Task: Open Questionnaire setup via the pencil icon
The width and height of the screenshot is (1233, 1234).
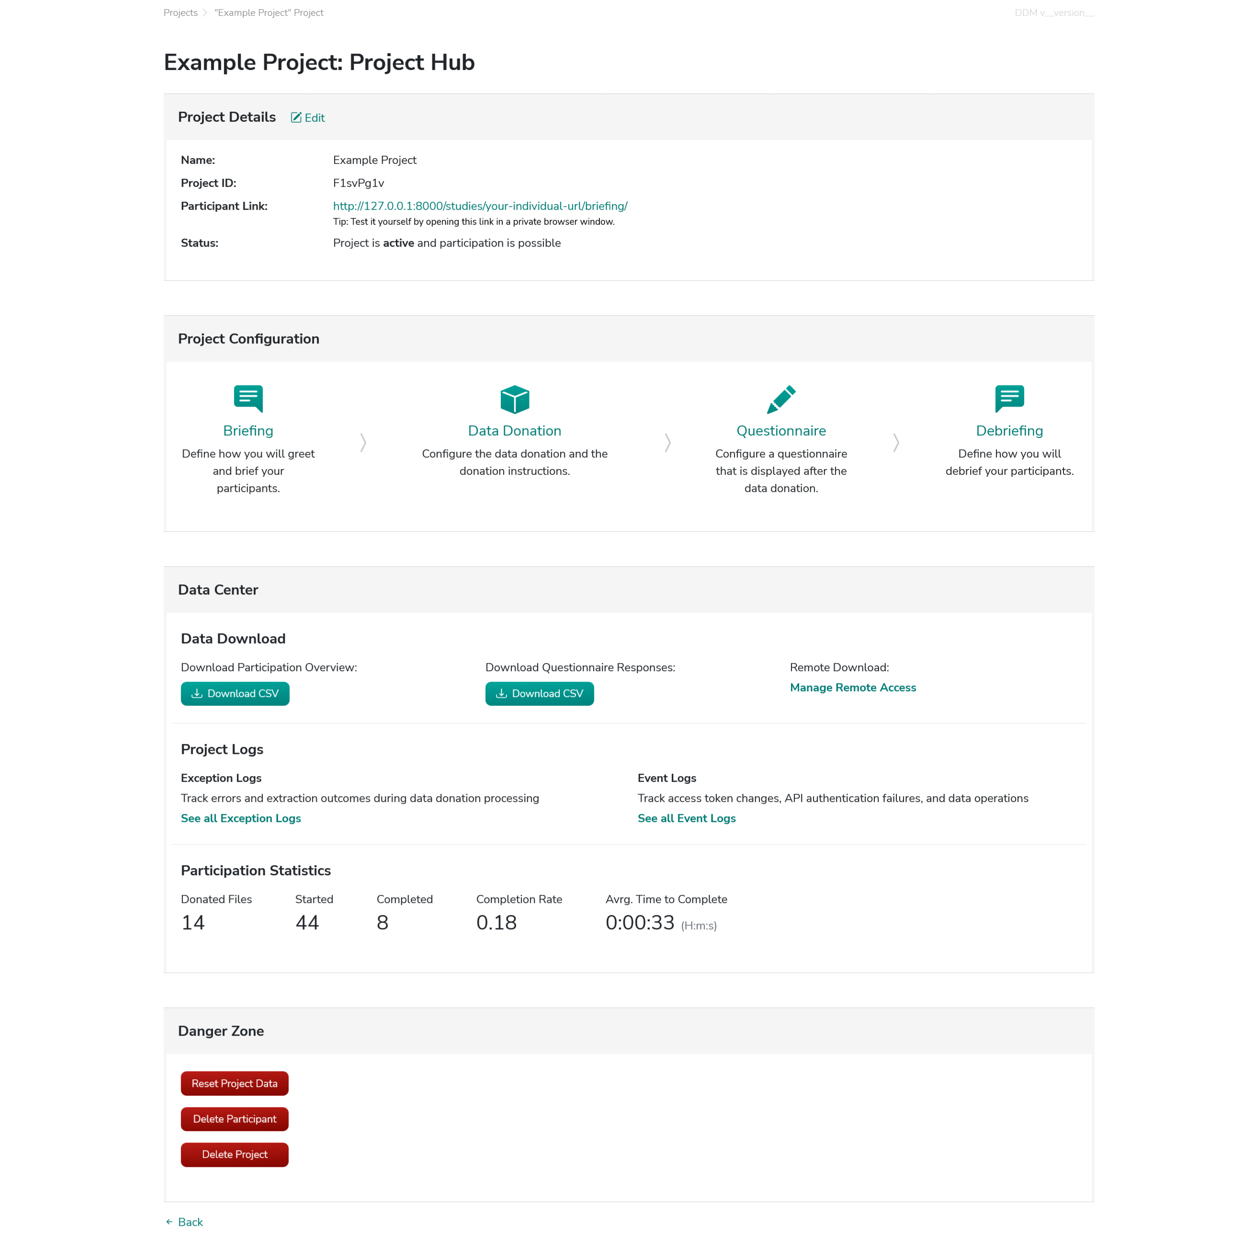Action: (x=781, y=399)
